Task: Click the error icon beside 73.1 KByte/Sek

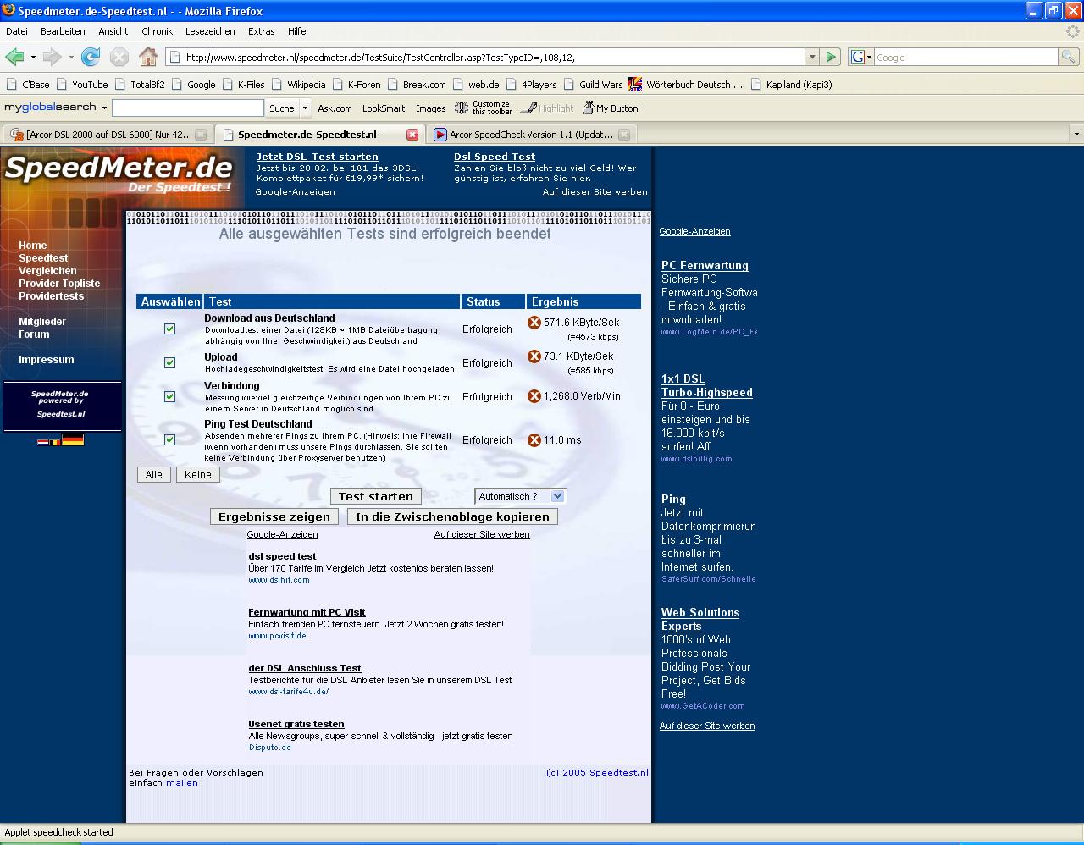Action: coord(534,356)
